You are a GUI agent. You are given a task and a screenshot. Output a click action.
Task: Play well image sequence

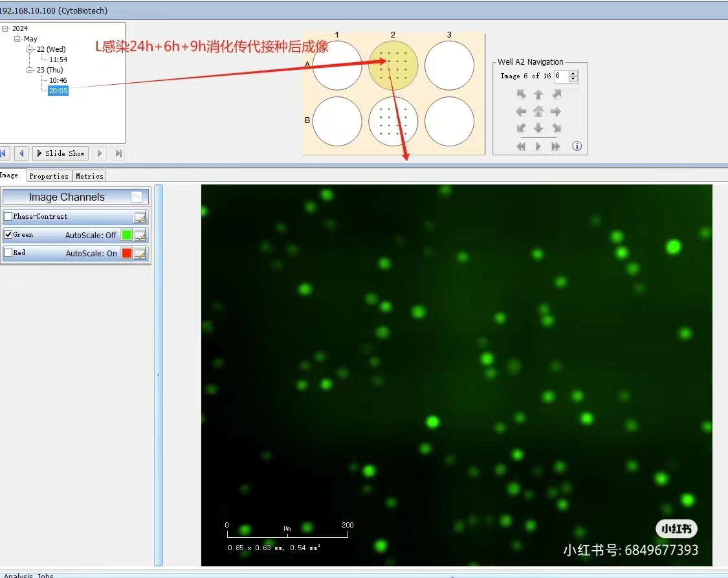538,146
